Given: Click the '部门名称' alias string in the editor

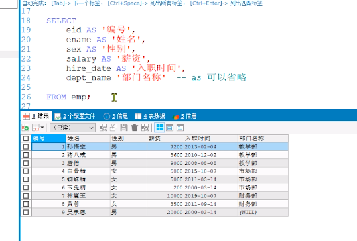Looking at the screenshot, I should (141, 77).
